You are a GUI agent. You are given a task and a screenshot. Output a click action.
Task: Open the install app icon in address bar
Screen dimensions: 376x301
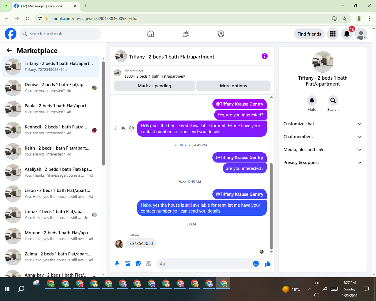335,19
